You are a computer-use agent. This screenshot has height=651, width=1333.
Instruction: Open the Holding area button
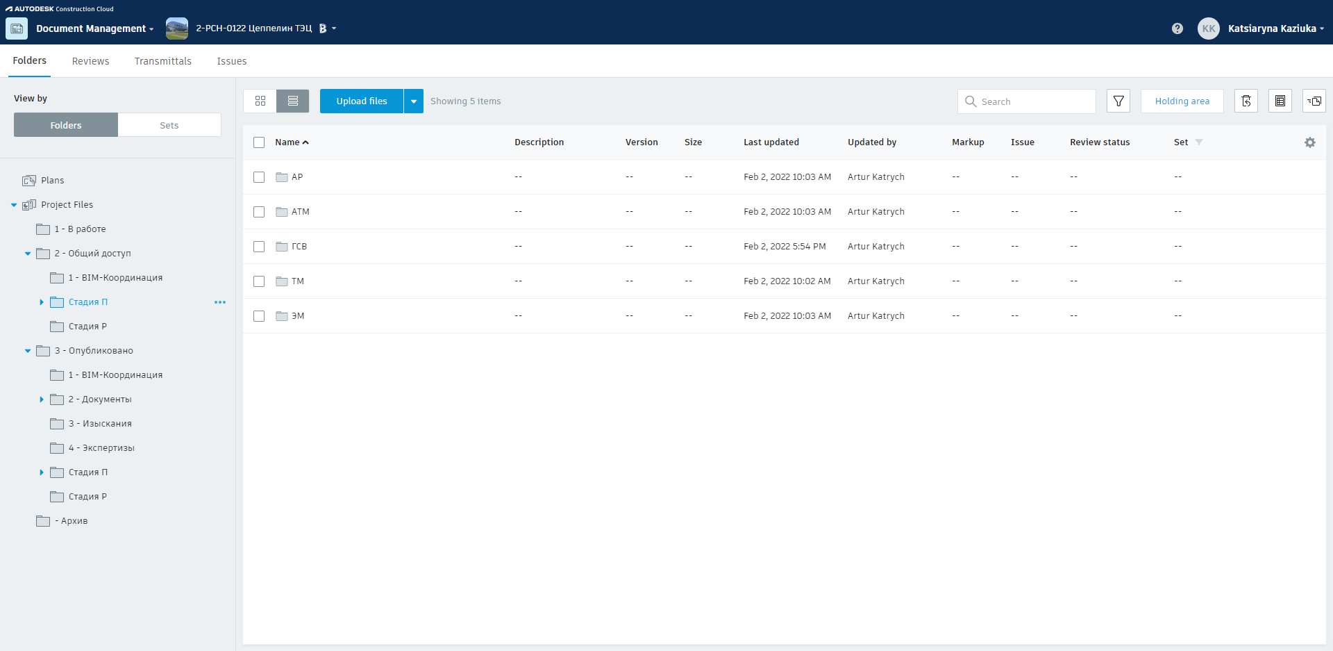(x=1182, y=101)
